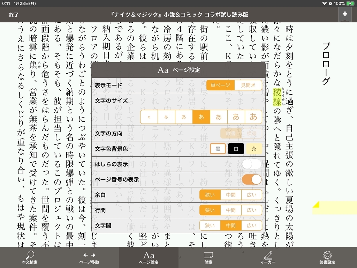Switch 表示モード to 見開き

click(248, 85)
